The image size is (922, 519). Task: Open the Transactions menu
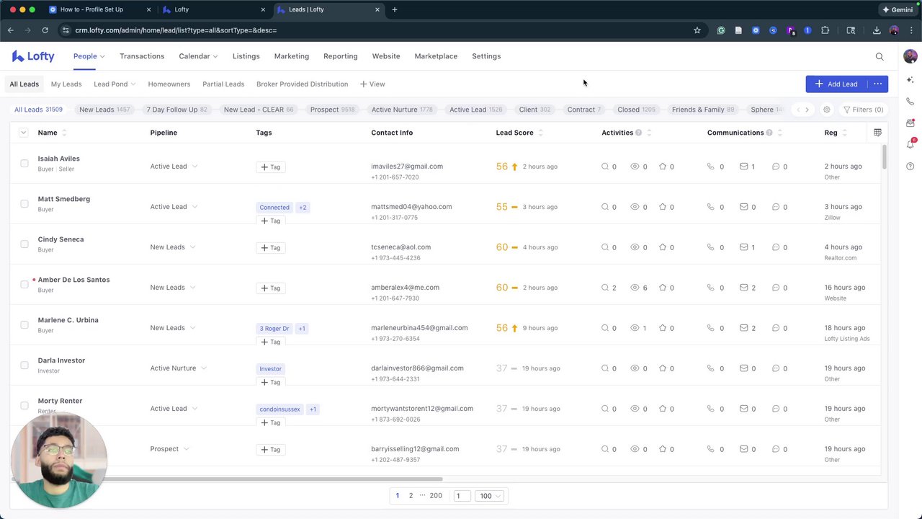pyautogui.click(x=142, y=56)
